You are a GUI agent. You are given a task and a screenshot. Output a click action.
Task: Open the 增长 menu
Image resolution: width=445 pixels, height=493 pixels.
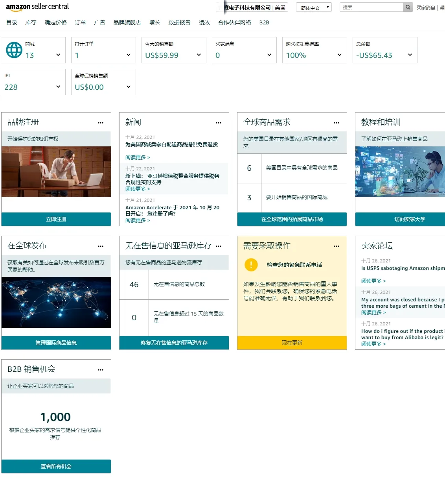(x=155, y=22)
